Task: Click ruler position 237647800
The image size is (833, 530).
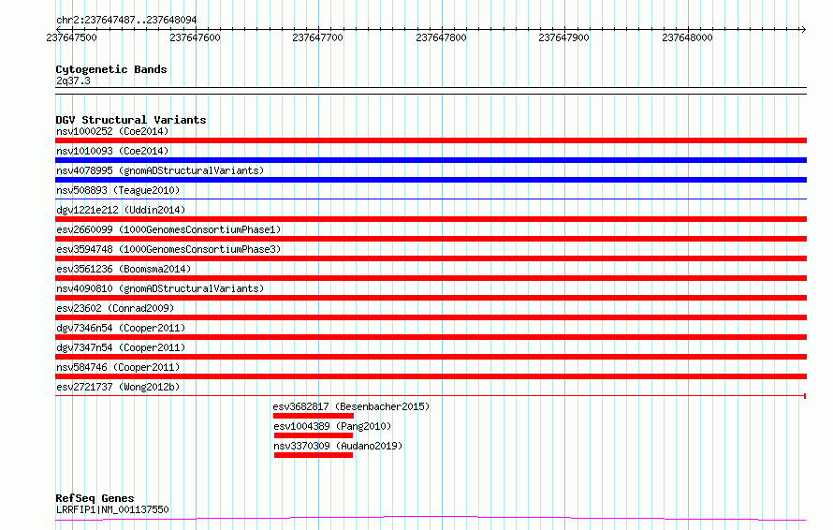Action: click(441, 37)
